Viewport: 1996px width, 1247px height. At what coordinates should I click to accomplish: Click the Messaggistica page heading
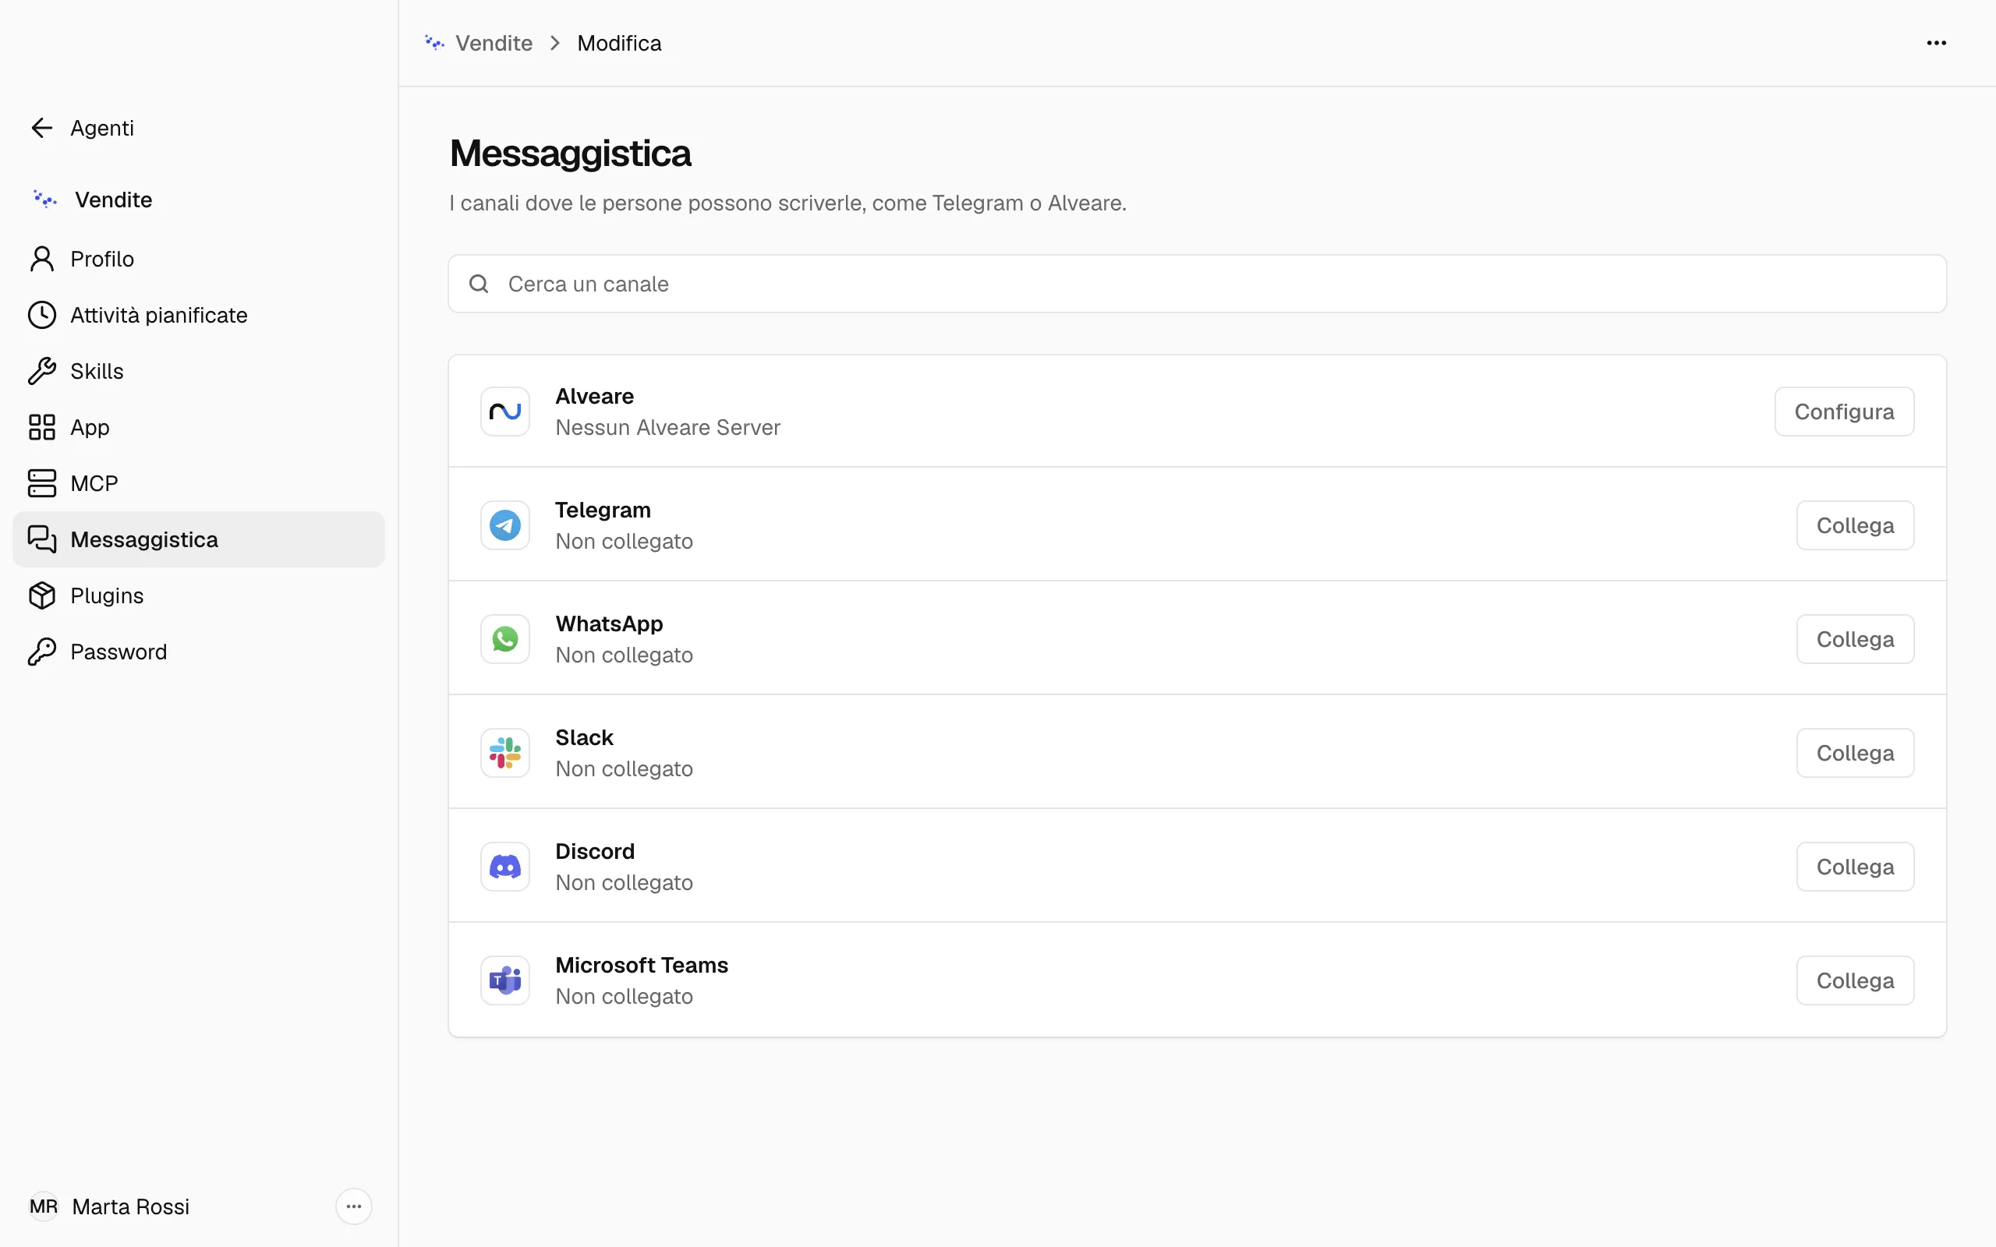pyautogui.click(x=570, y=154)
